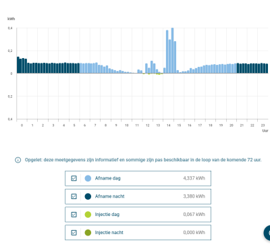The image size is (270, 249).
Task: Click the first dark bar at hour 0
Action: [18, 65]
